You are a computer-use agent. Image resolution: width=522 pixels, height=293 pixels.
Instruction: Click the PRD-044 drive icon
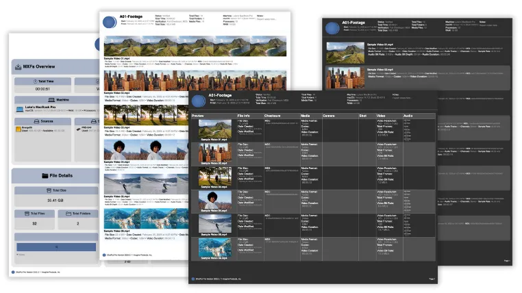point(79,129)
